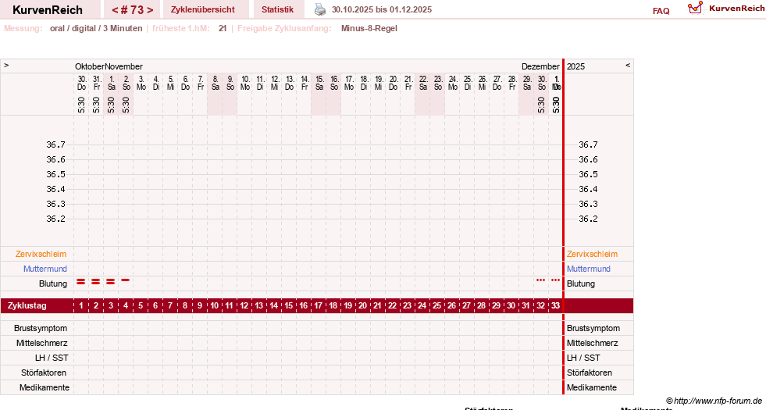Click the right Brustsymptom label
Screen dimensions: 766x410
pyautogui.click(x=593, y=329)
